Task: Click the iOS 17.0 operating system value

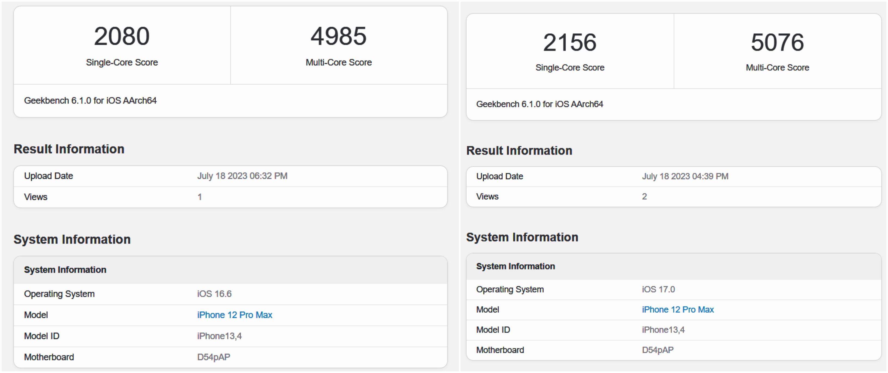Action: 658,289
